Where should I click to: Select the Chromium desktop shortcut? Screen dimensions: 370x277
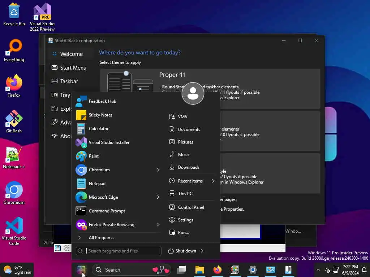14,193
